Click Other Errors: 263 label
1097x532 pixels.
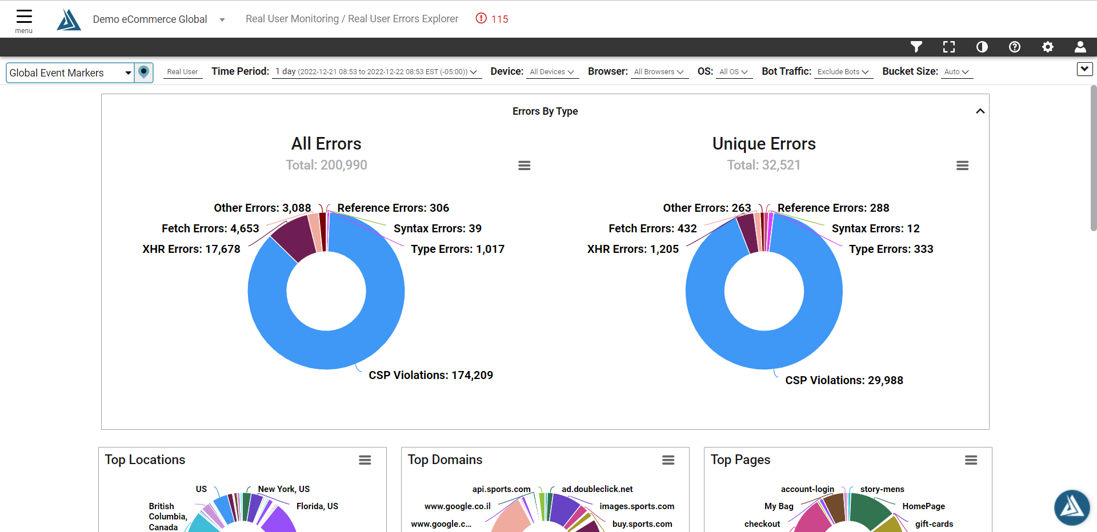[x=707, y=208]
